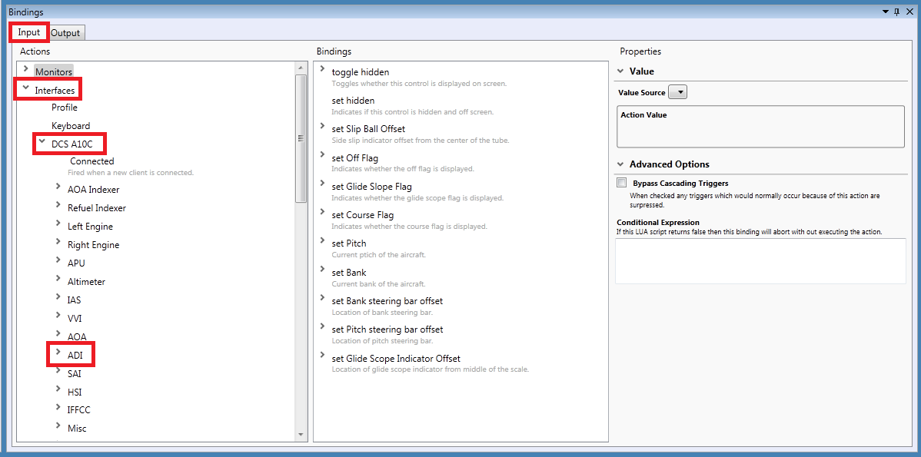
Task: Select set Pitch binding text
Action: coord(349,243)
